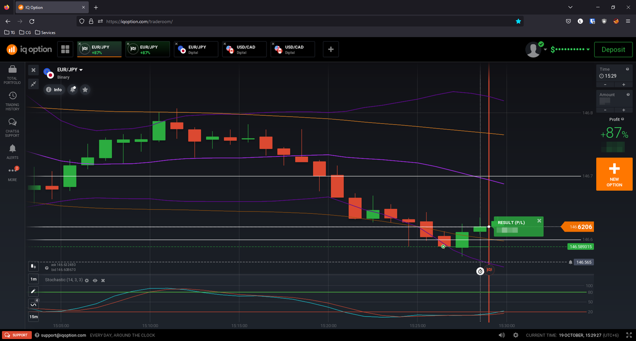Open the drawing tools pencil
The height and width of the screenshot is (341, 636).
[x=33, y=291]
